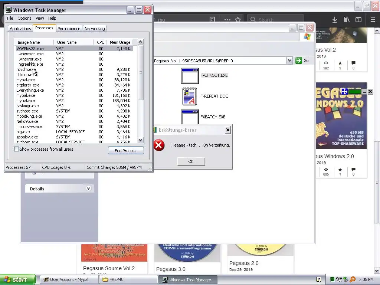The image size is (380, 285).
Task: Sort by User Name column header
Action: 74,42
